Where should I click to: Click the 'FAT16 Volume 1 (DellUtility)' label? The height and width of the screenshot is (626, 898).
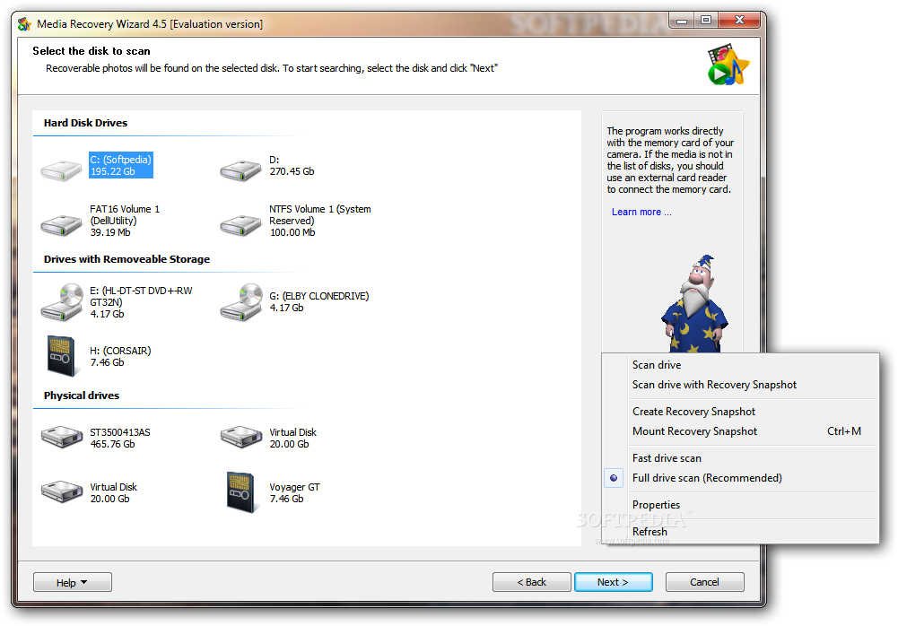click(x=125, y=214)
